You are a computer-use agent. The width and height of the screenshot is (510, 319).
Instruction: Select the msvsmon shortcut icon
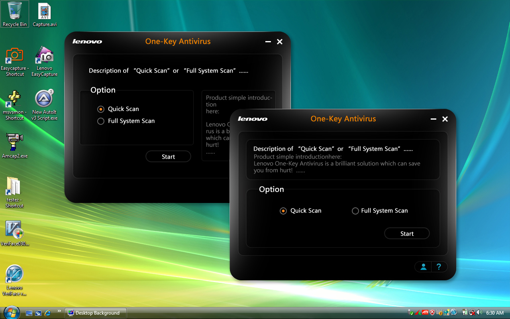[15, 99]
